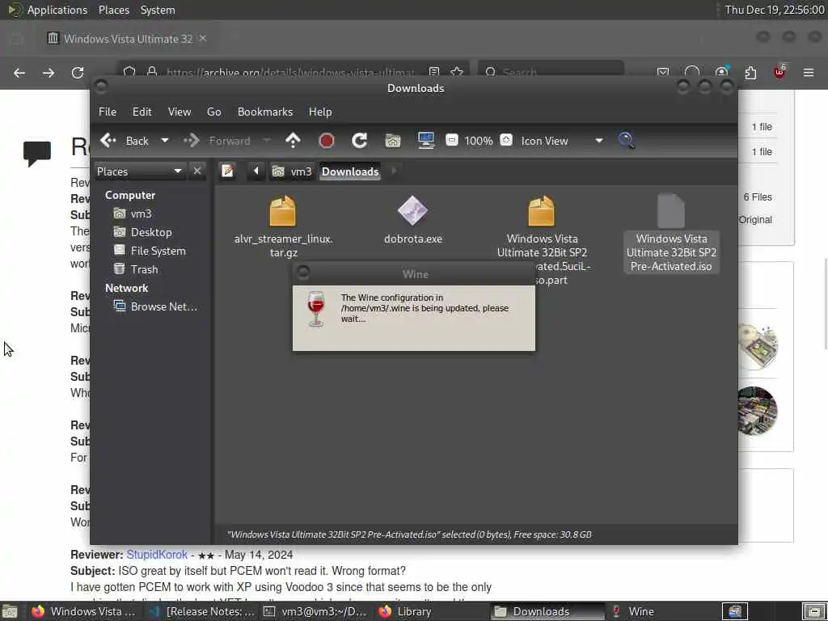Close the Windows Vista Ultimate tab

(x=203, y=39)
